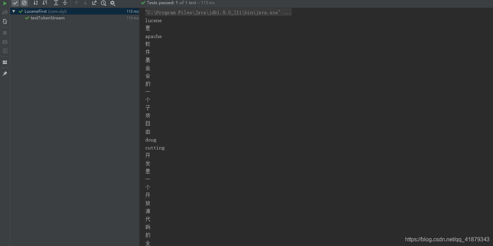Open the test runner settings gear dropdown
The height and width of the screenshot is (246, 493).
113,3
